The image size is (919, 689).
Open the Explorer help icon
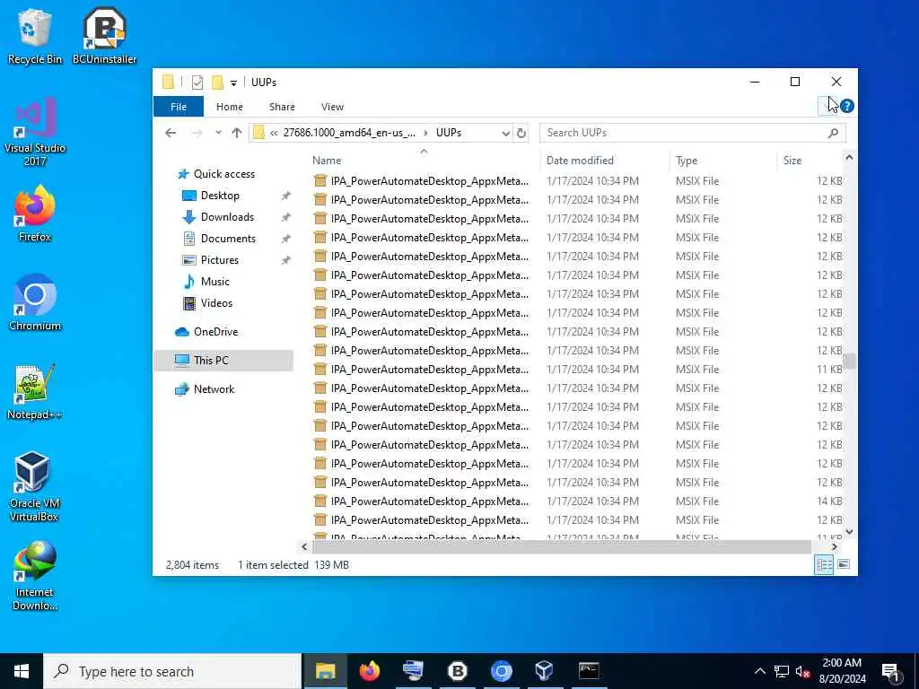point(846,106)
